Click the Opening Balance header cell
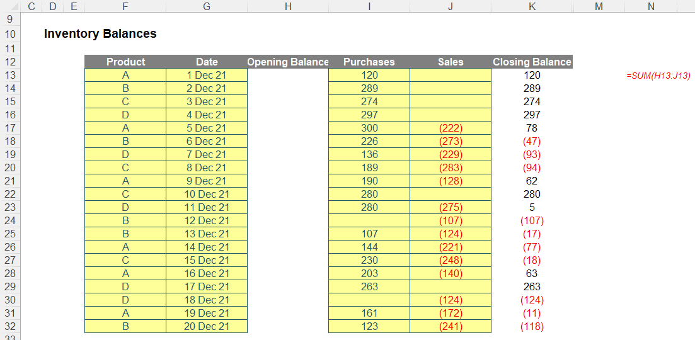 click(288, 62)
